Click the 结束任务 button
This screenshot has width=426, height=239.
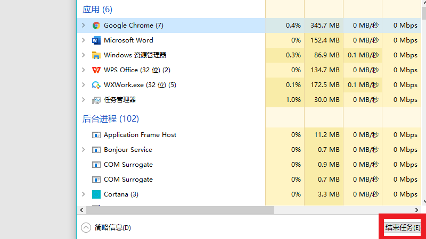tap(402, 228)
